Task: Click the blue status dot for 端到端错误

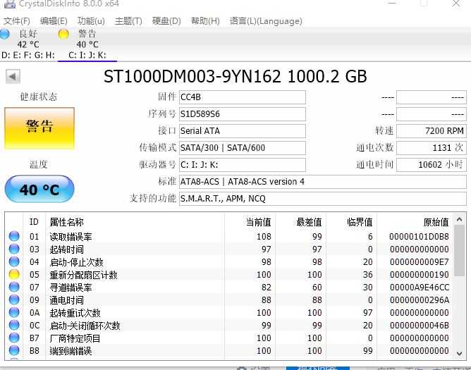Action: tap(14, 350)
